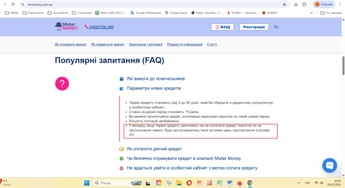Click the Реєстрація button
The width and height of the screenshot is (345, 188).
coord(254,27)
